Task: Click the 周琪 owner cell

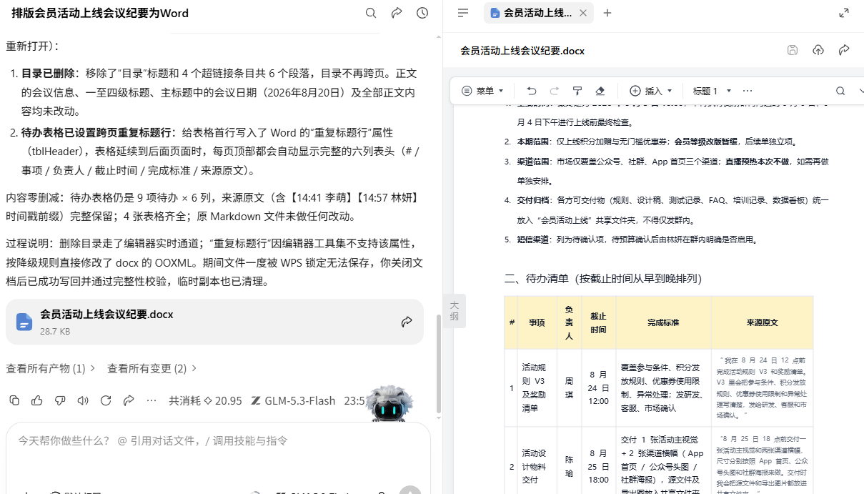Action: coord(569,387)
